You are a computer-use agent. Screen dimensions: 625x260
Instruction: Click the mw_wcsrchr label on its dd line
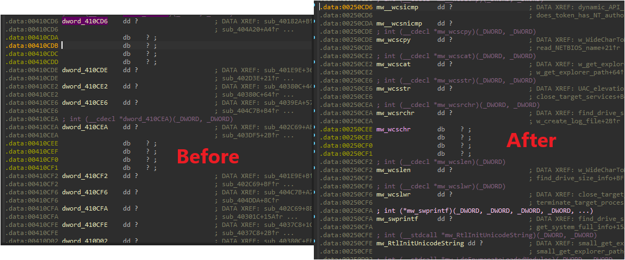point(395,113)
